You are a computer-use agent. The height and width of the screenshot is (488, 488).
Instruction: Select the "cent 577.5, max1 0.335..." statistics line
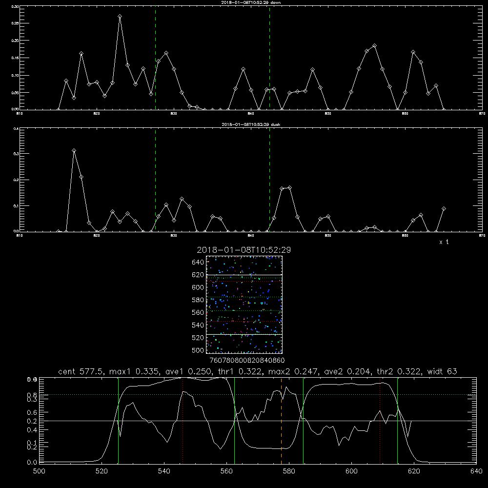[x=258, y=371]
